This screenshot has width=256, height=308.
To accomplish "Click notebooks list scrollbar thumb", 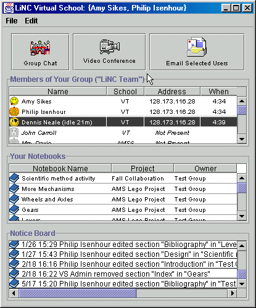I will click(242, 188).
